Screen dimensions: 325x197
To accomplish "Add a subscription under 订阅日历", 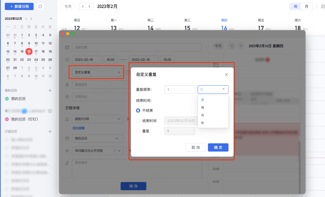I will click(50, 131).
